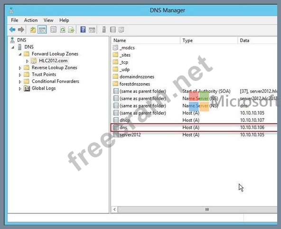Click the Up One Level folder icon
The image size is (281, 229).
tap(33, 30)
